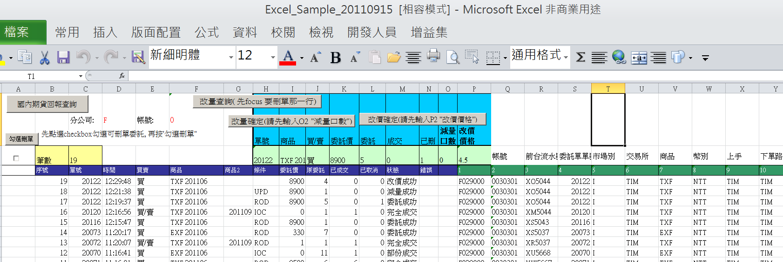
Task: Click time cell 12:29:48
Action: (x=118, y=182)
